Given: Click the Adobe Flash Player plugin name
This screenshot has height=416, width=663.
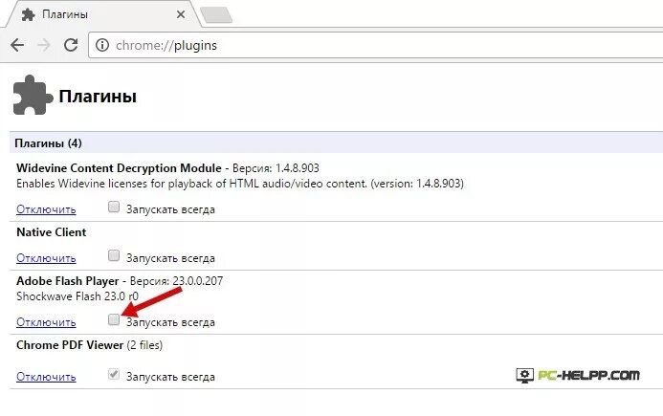Looking at the screenshot, I should click(68, 281).
